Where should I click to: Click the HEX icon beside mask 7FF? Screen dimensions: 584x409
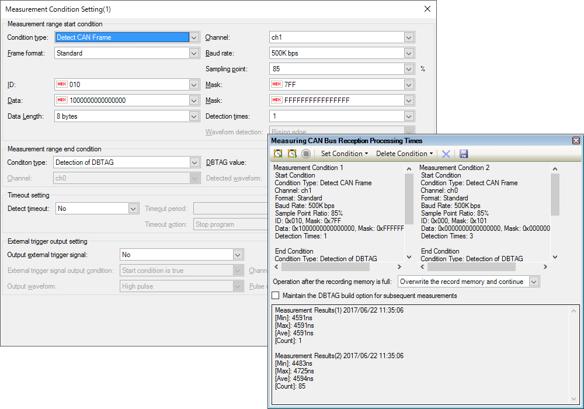[277, 85]
